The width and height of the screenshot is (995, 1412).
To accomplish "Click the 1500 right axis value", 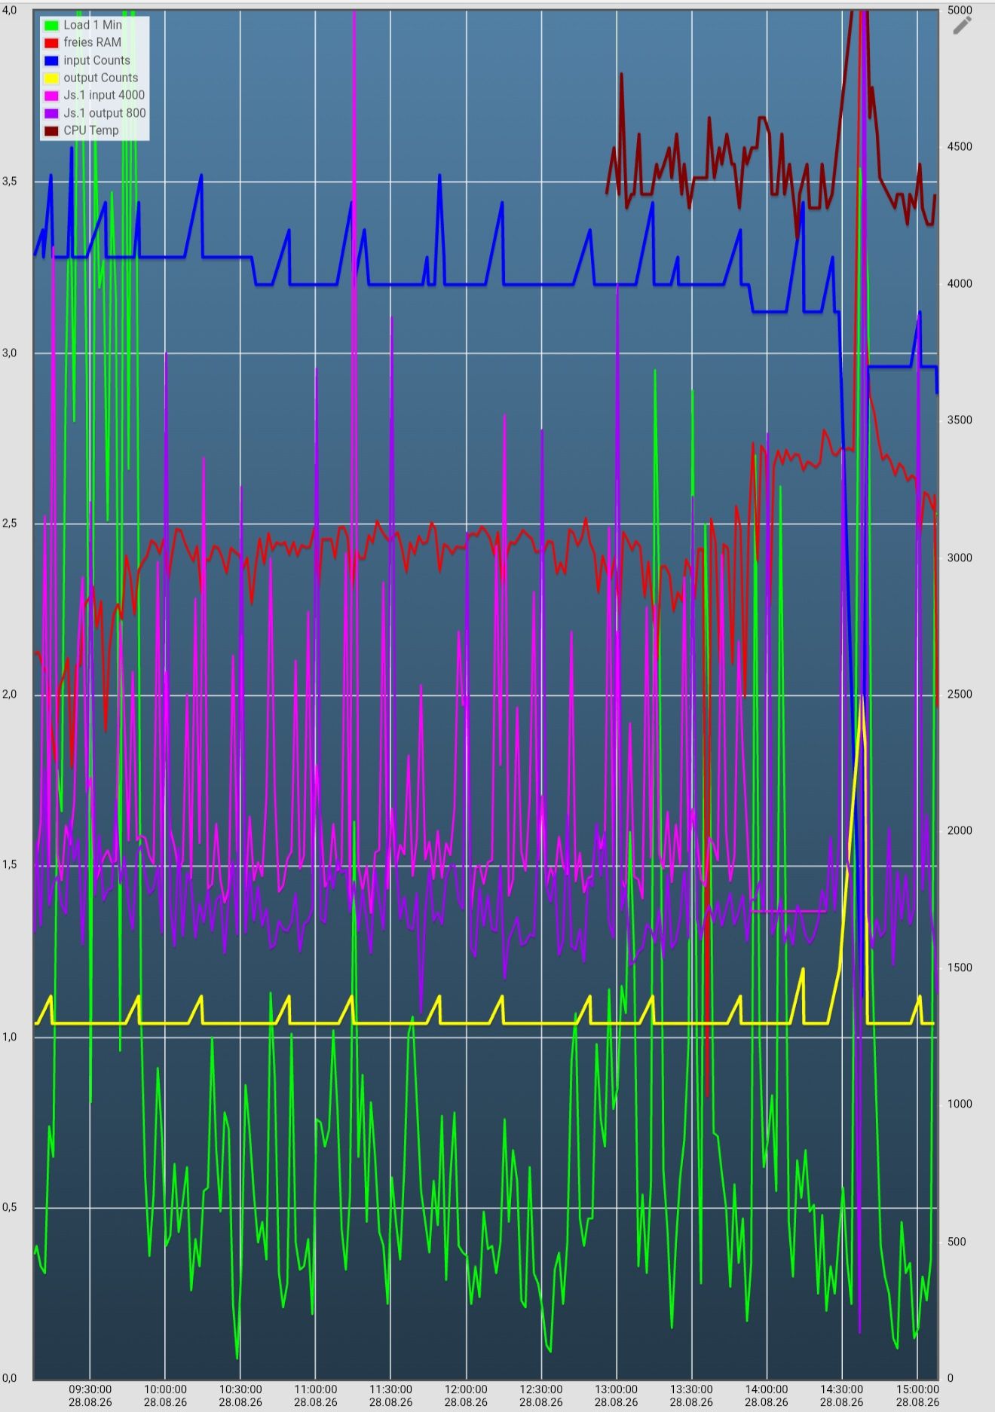I will 960,967.
